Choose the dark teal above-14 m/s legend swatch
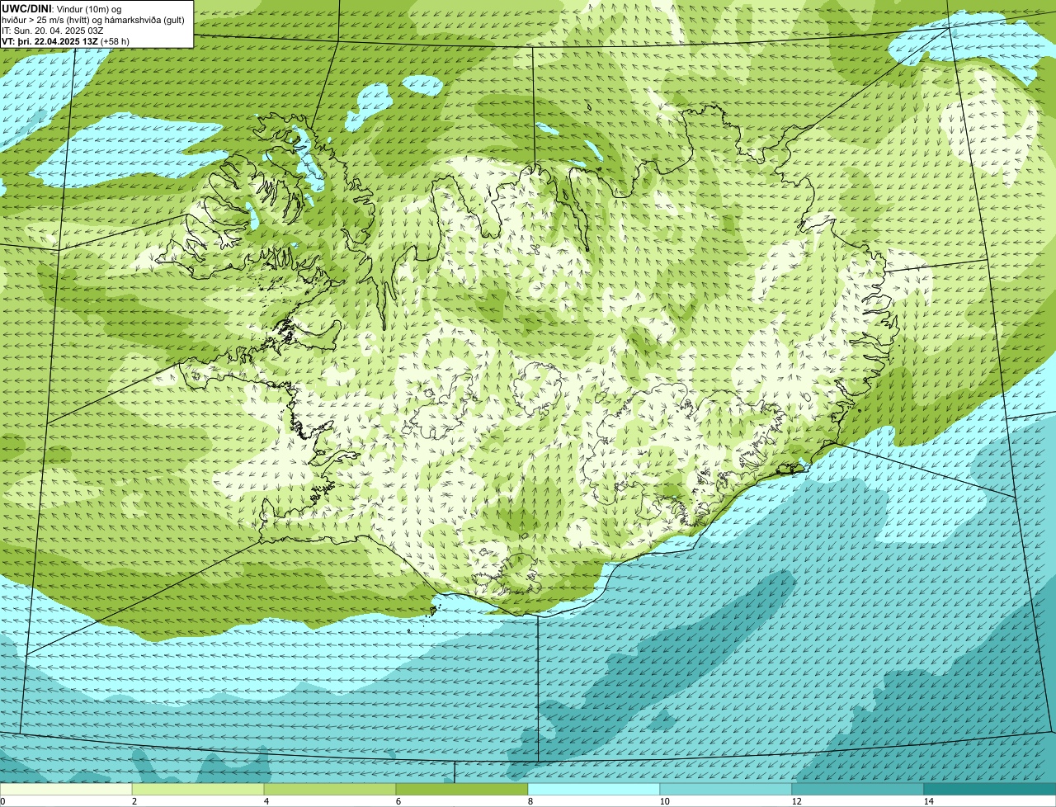Screen dimensions: 1056x807 (x=990, y=789)
